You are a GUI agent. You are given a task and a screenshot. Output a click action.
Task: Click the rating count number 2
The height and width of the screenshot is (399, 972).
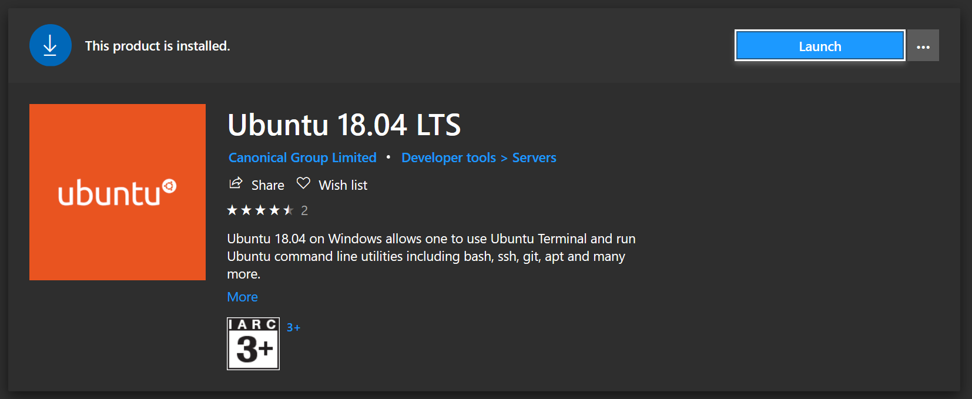(304, 210)
